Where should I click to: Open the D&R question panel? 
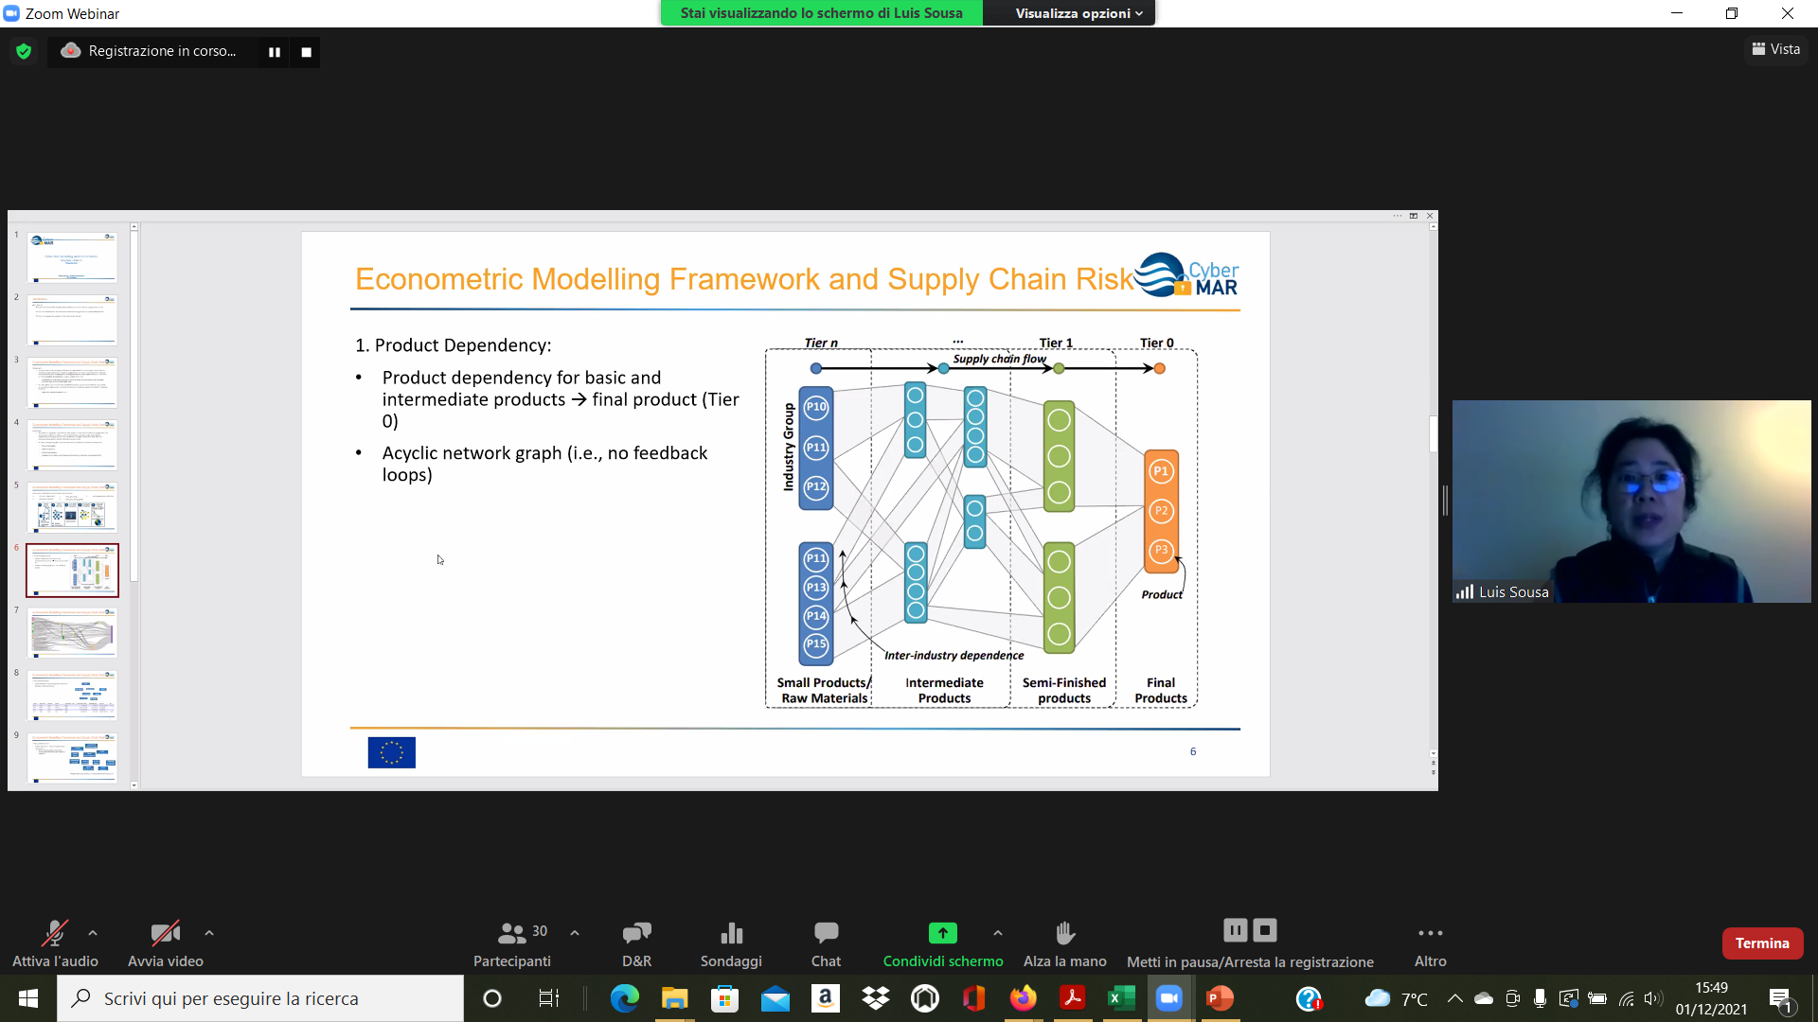pyautogui.click(x=636, y=933)
